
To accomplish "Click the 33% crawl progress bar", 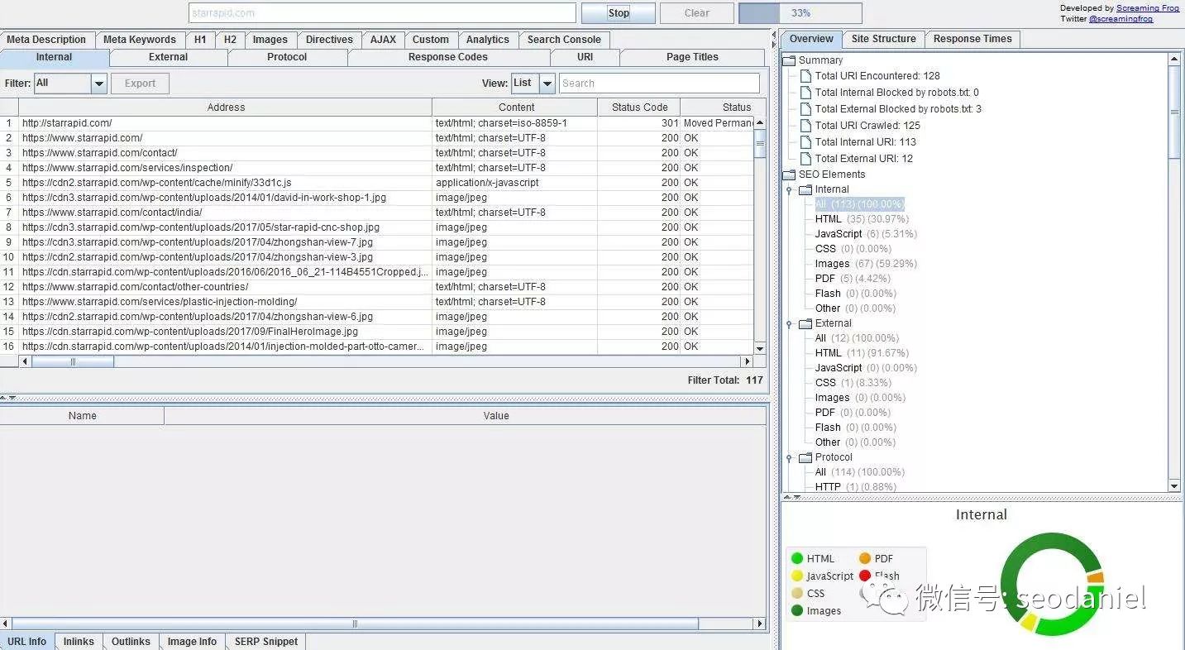I will (800, 13).
